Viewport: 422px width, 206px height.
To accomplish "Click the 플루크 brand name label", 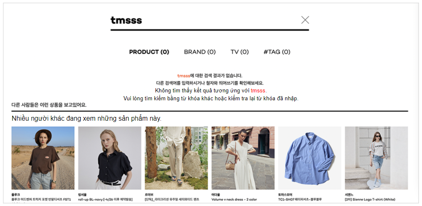I will pyautogui.click(x=16, y=194).
